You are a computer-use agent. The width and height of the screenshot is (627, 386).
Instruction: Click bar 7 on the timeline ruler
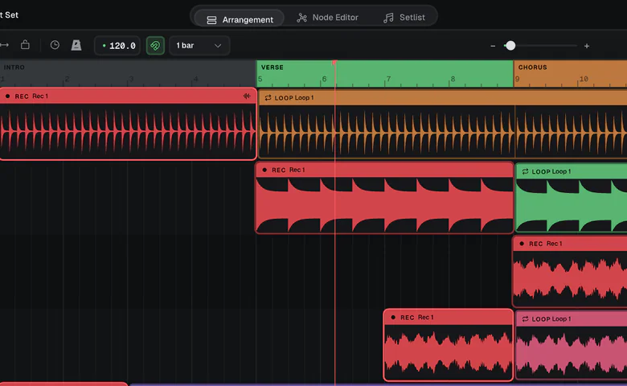click(388, 79)
